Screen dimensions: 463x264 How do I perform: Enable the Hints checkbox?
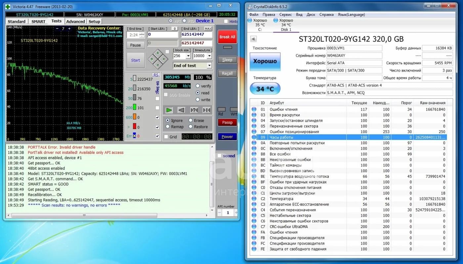(226, 22)
